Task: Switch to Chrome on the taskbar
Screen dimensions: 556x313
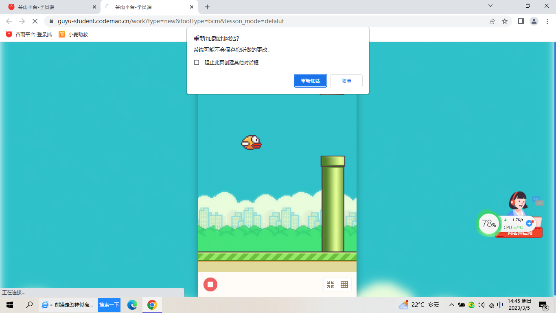Action: pyautogui.click(x=152, y=305)
